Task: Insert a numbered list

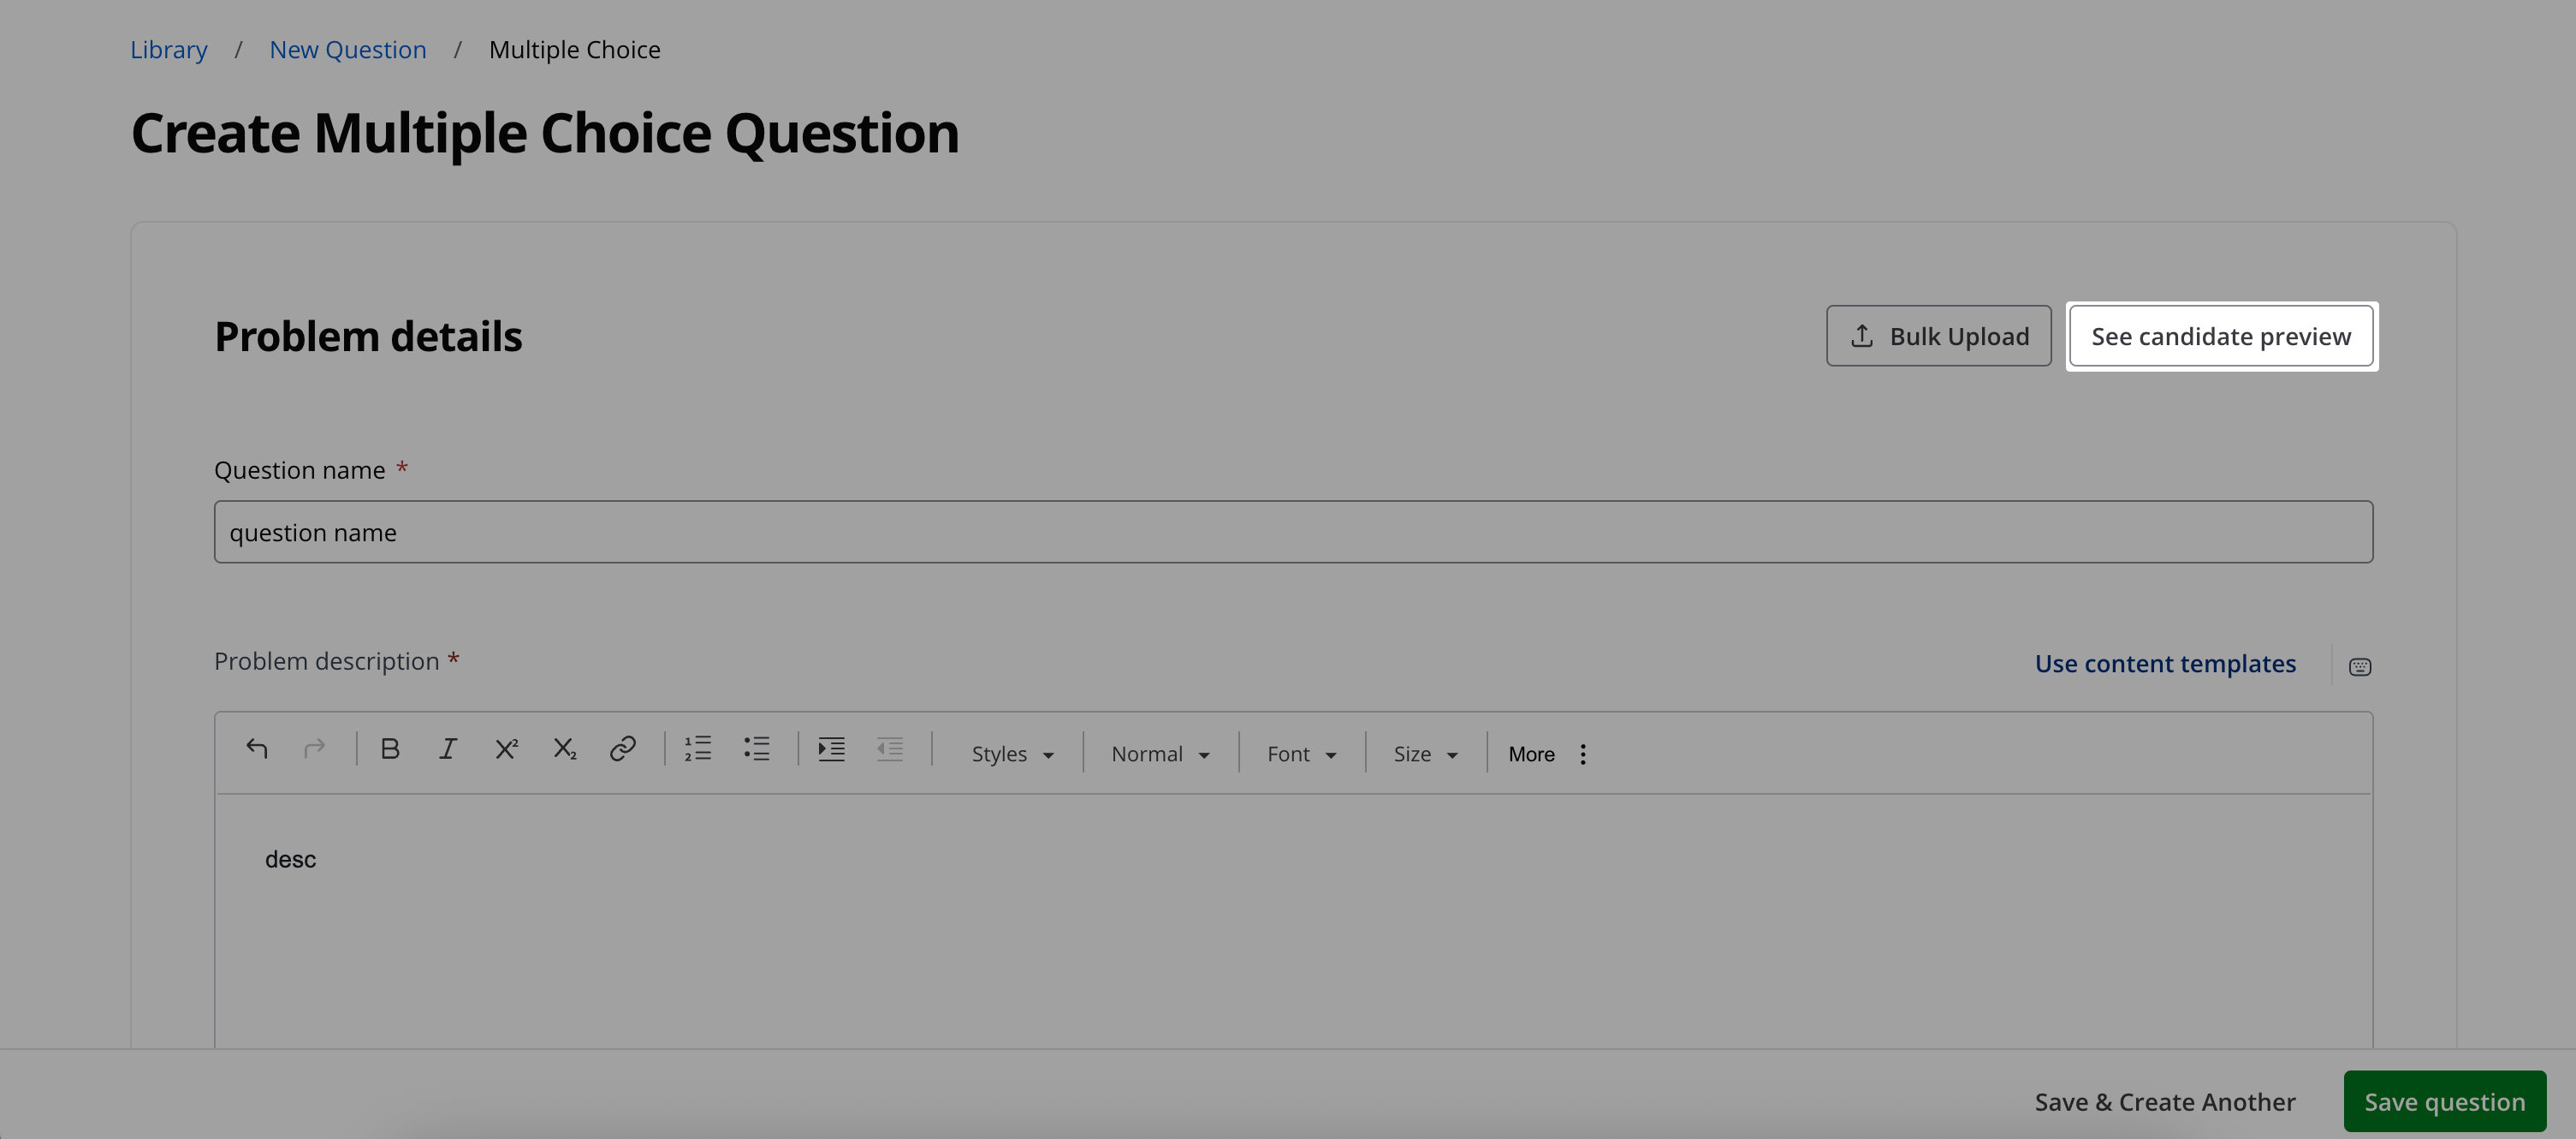Action: click(698, 748)
